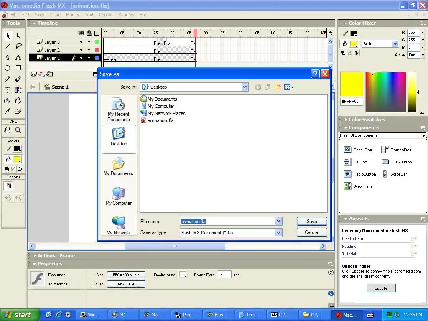Click the Flash Player 6 publish button

tap(126, 284)
